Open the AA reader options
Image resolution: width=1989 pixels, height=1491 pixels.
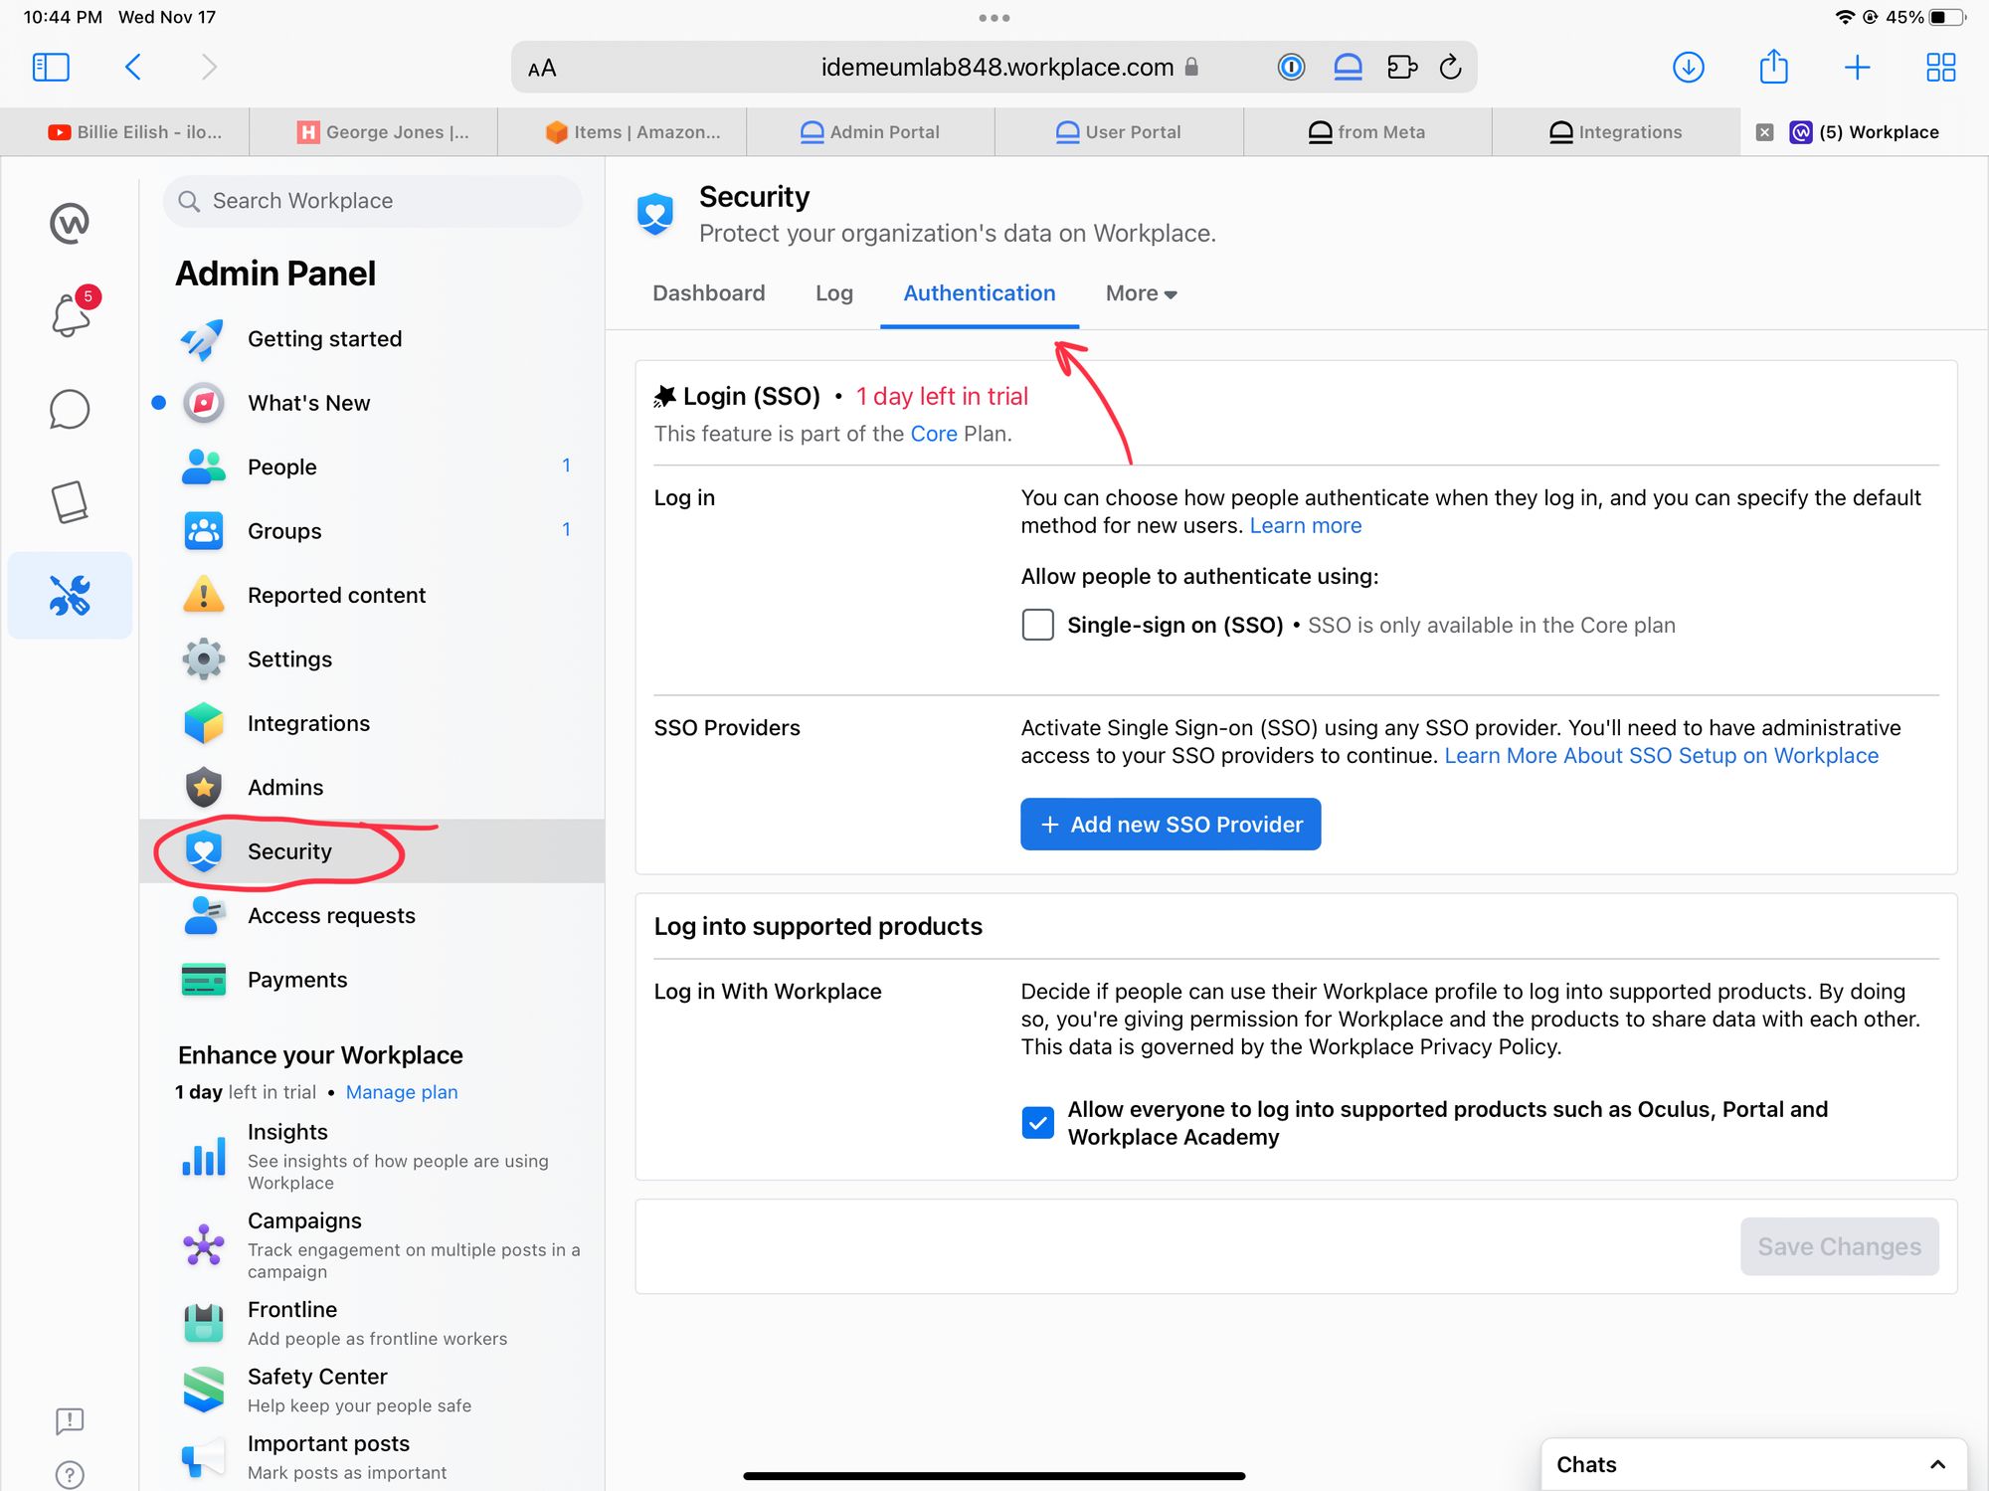coord(542,69)
